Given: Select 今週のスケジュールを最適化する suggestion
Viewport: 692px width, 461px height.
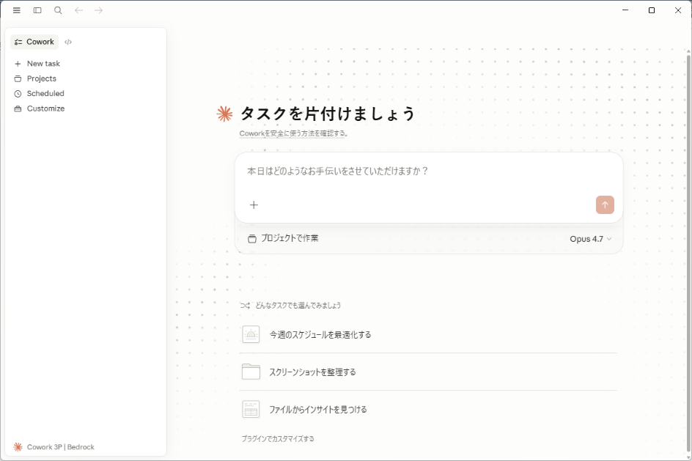Looking at the screenshot, I should click(x=428, y=334).
